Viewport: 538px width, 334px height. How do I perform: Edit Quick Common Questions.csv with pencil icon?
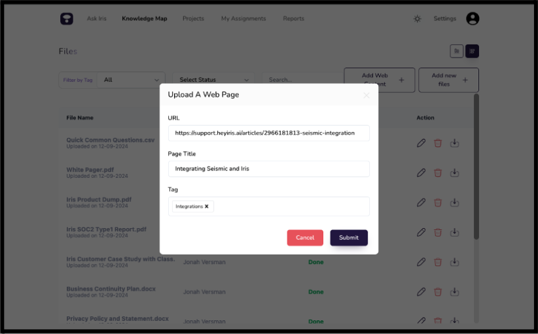click(x=421, y=143)
